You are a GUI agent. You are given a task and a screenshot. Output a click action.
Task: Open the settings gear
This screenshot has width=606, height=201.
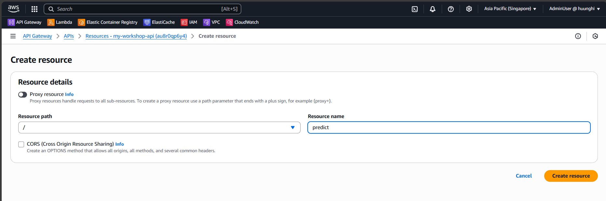pyautogui.click(x=469, y=9)
